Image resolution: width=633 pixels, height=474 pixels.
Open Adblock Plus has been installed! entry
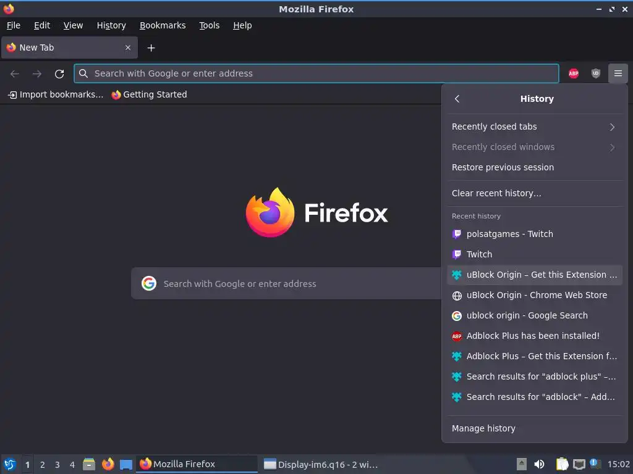click(x=535, y=336)
